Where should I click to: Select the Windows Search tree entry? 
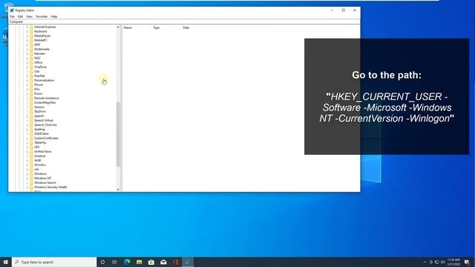pos(45,182)
